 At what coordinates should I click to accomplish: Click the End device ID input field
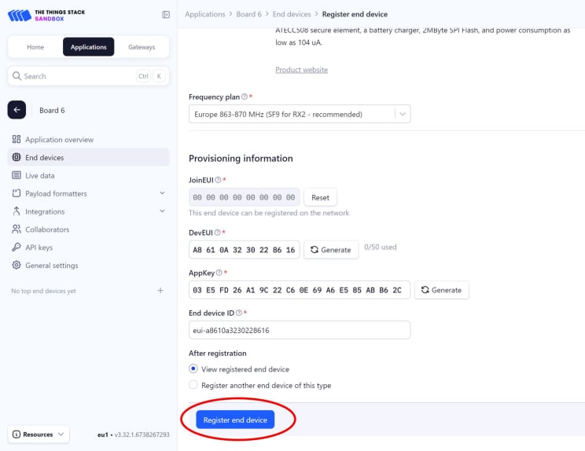pos(300,330)
